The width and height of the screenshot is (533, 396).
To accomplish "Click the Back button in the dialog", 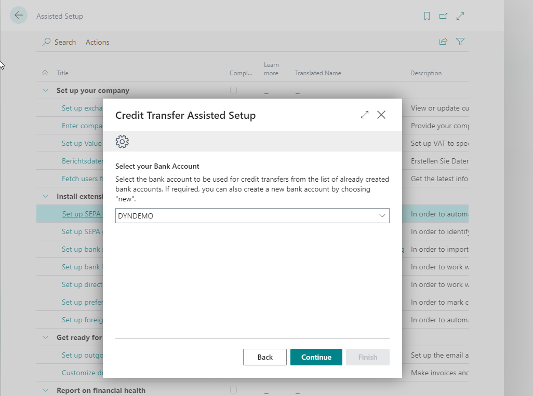I will tap(264, 357).
